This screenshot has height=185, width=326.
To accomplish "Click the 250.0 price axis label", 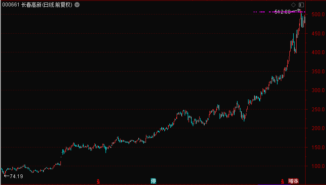I will point(318,110).
